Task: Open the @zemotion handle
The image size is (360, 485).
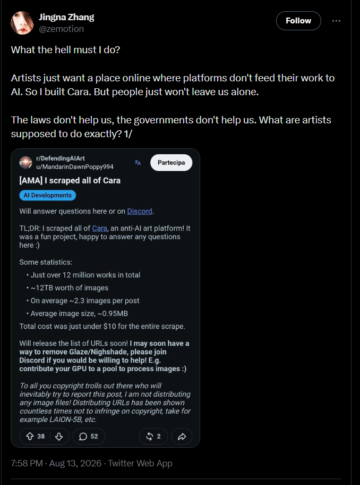Action: 62,29
